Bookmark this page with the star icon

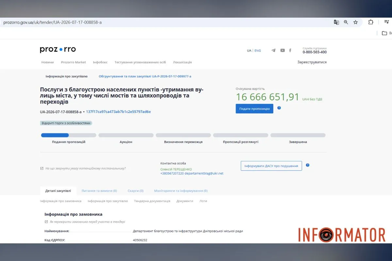click(x=355, y=22)
